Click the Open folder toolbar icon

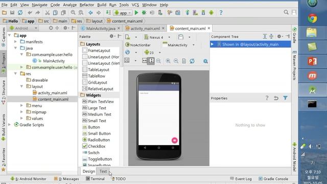[4, 13]
